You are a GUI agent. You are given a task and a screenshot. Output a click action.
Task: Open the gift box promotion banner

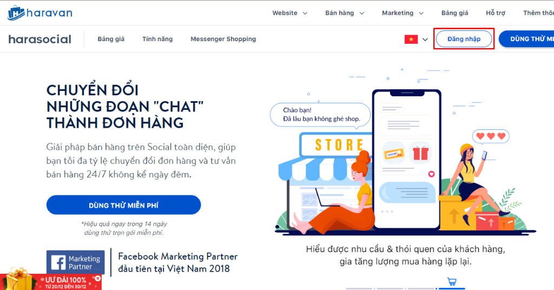point(50,280)
